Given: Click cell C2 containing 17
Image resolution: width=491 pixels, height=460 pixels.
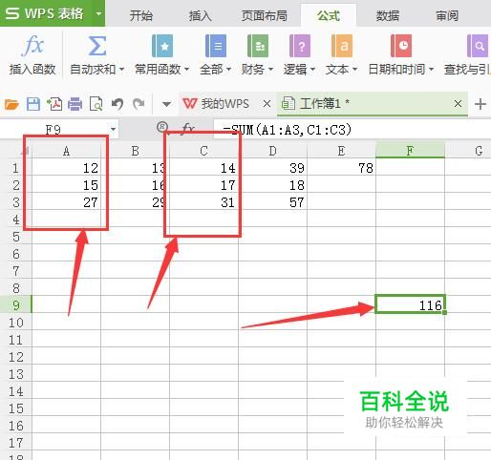Looking at the screenshot, I should click(x=203, y=185).
